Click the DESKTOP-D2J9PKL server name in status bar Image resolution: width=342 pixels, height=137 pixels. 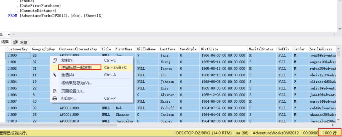click(204, 133)
